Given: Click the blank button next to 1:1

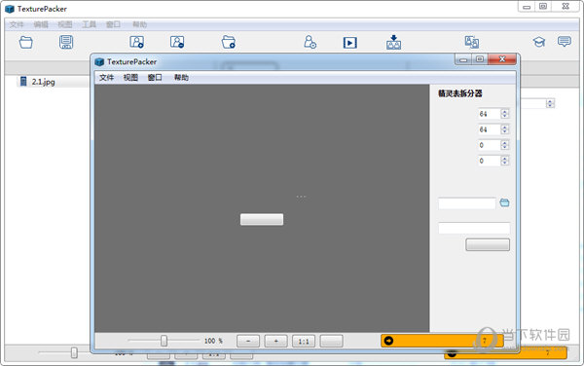Looking at the screenshot, I should [x=332, y=341].
